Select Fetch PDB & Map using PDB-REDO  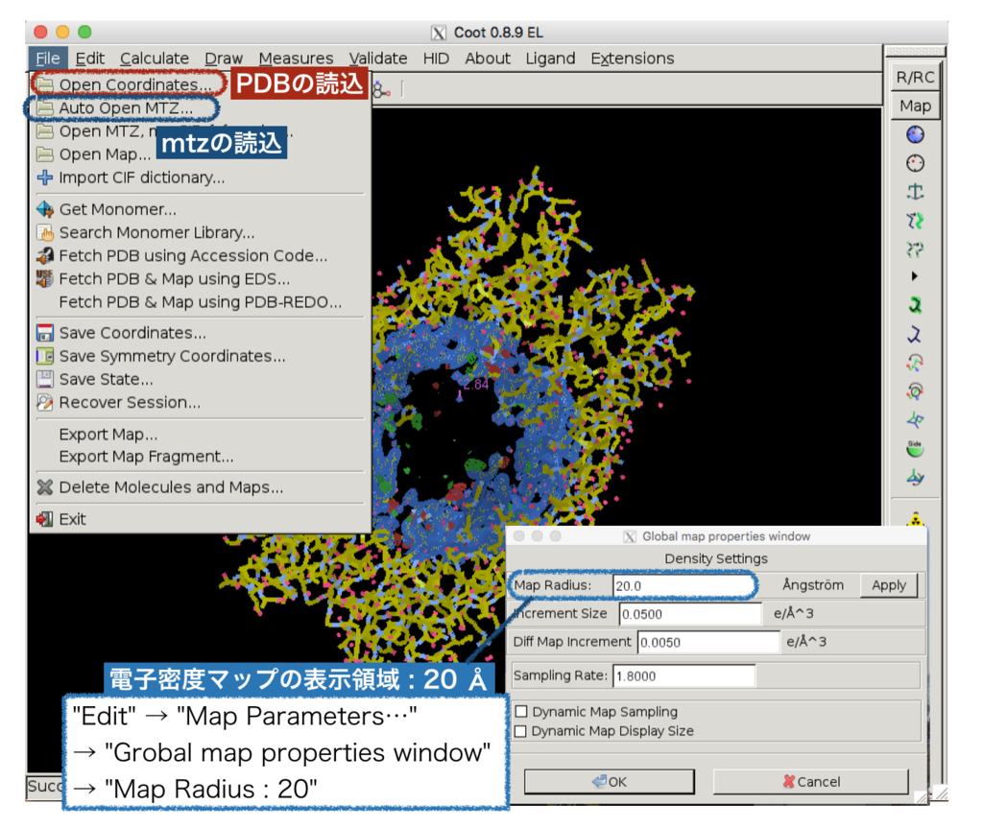(x=200, y=302)
